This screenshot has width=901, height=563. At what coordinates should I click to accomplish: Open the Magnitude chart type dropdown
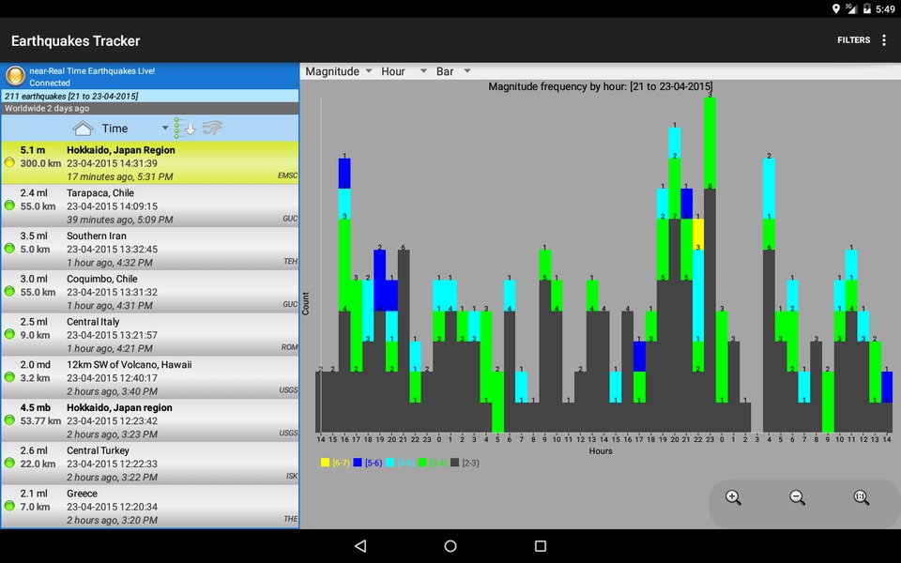pos(339,71)
